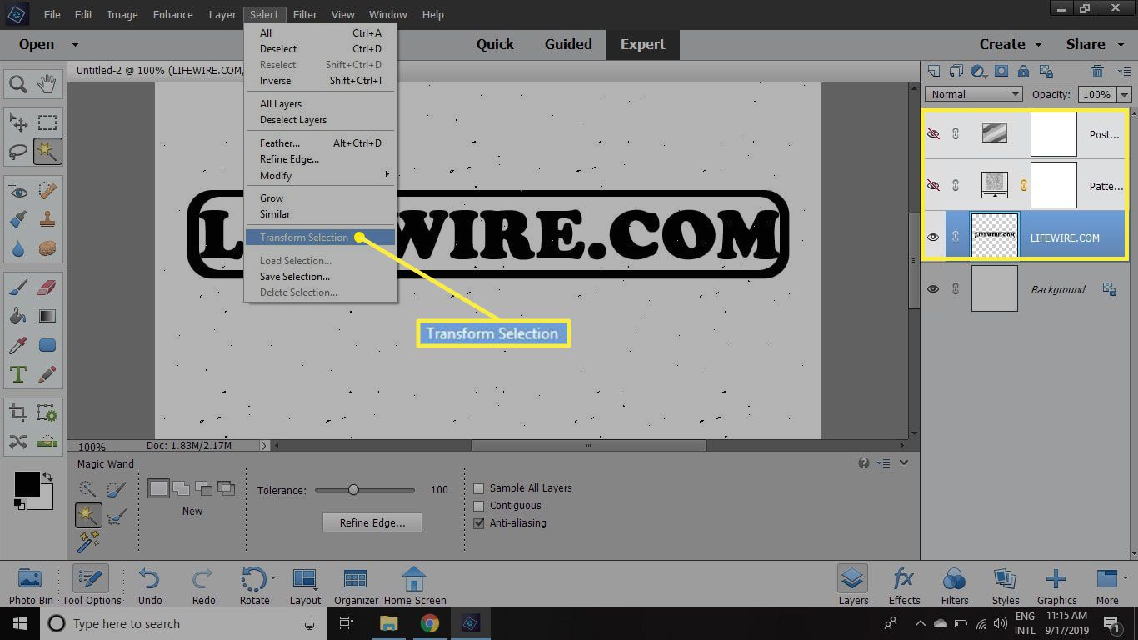Click the Refine Edge button in Tool Options

pyautogui.click(x=372, y=523)
